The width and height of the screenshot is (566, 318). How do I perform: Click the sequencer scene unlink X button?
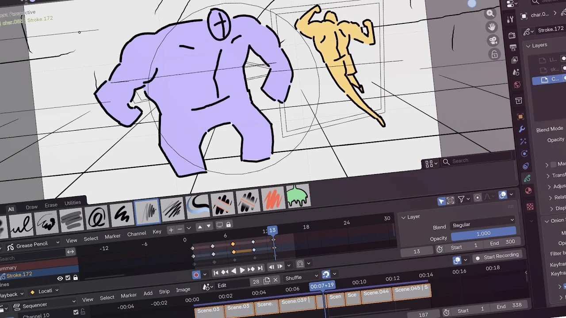point(275,280)
